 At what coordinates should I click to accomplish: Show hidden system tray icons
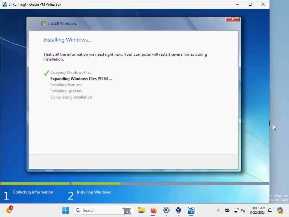tap(218, 210)
